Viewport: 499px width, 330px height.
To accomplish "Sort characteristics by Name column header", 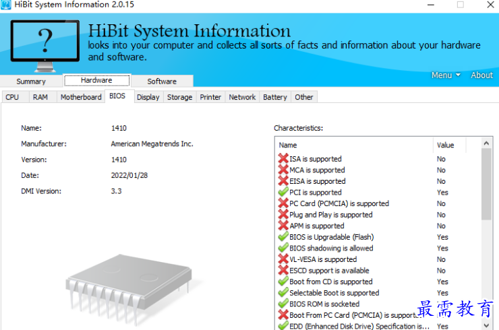I will click(x=354, y=145).
